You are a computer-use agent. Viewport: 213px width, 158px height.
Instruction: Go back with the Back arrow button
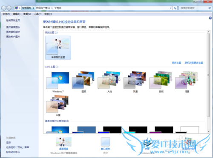click(4, 8)
